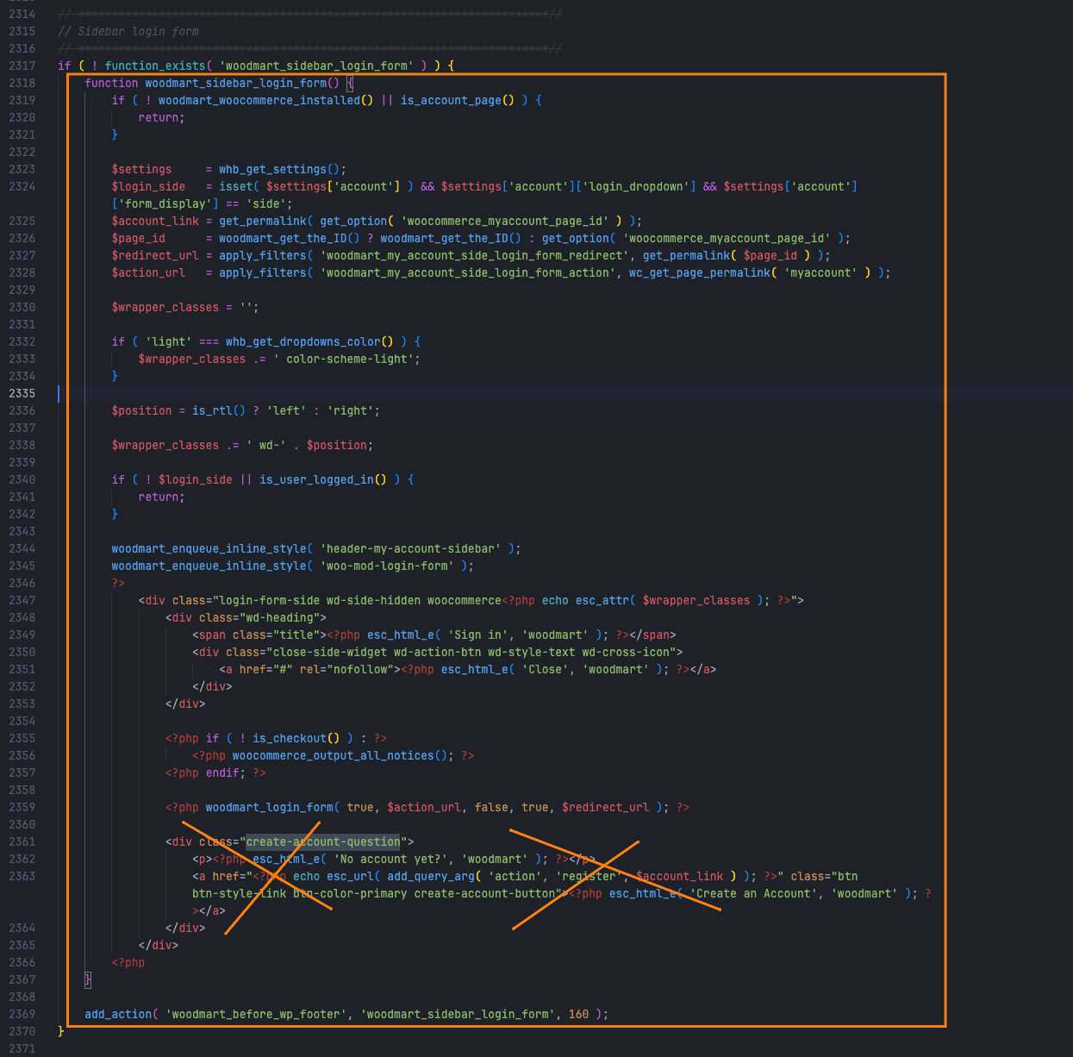Click 'login-form-side wd-side-hidden woocommerce' class value
Image resolution: width=1073 pixels, height=1057 pixels.
(x=360, y=600)
